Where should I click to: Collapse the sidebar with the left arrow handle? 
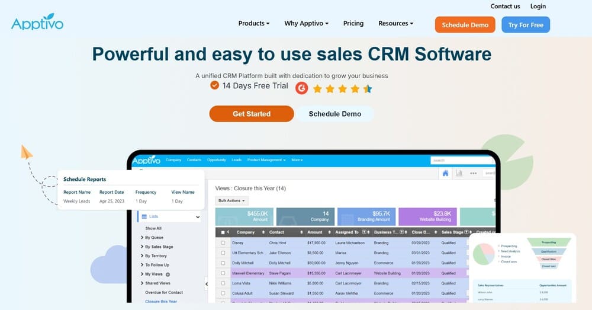coord(206,283)
